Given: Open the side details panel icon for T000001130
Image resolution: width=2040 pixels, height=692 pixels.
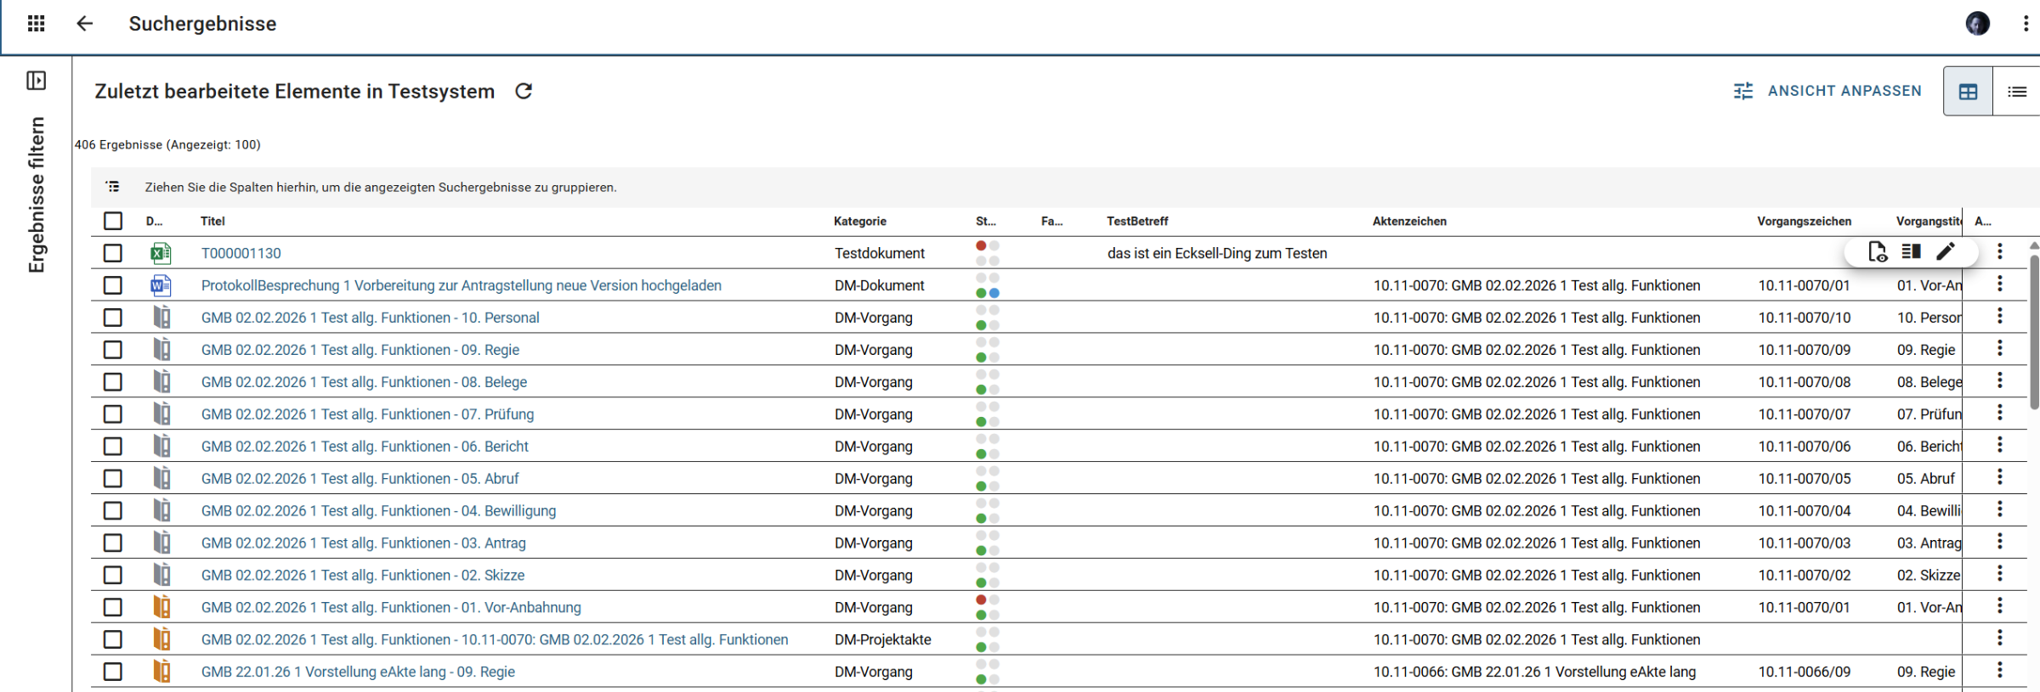Looking at the screenshot, I should (x=1912, y=252).
